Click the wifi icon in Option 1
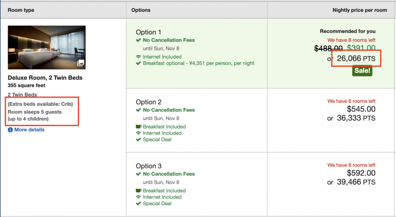 138,57
